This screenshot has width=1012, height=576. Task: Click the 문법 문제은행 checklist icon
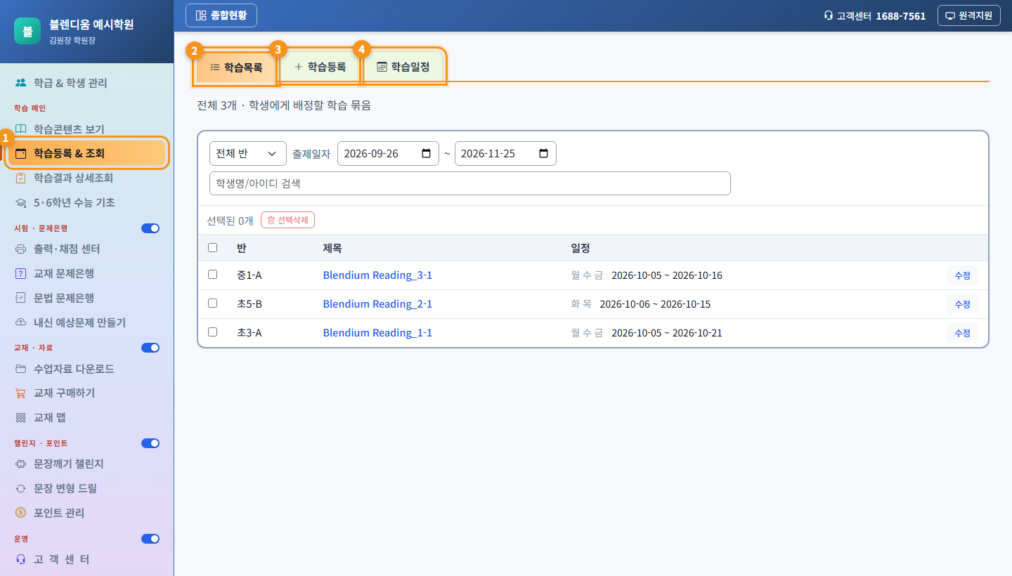tap(21, 298)
